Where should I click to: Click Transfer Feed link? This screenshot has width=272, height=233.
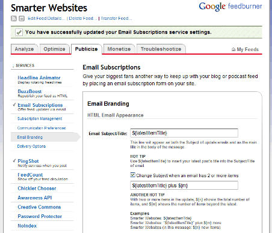[116, 19]
